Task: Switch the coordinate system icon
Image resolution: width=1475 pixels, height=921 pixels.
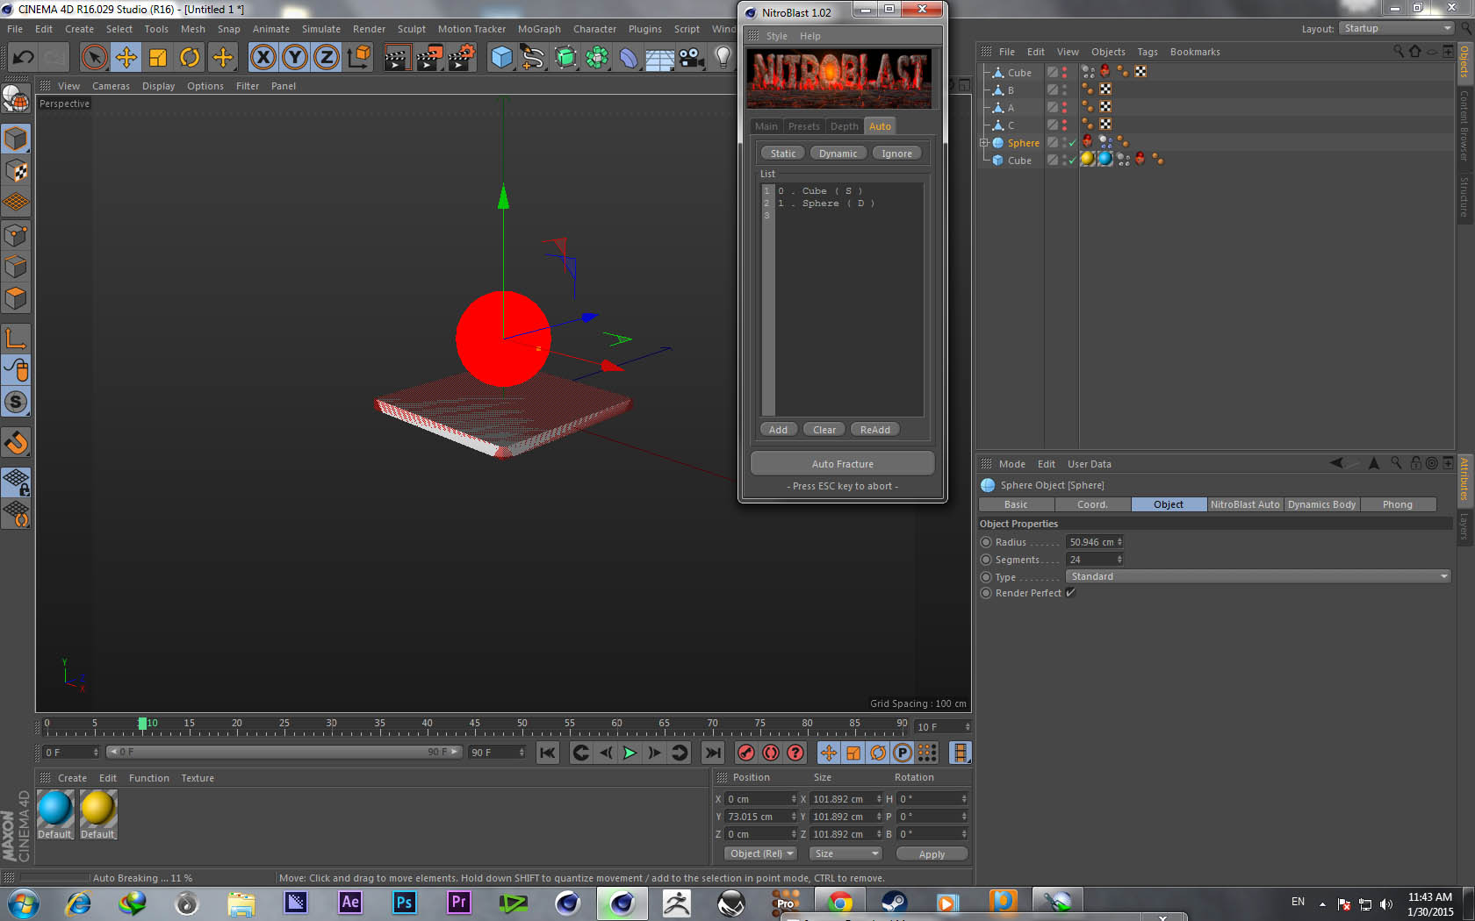Action: tap(359, 58)
